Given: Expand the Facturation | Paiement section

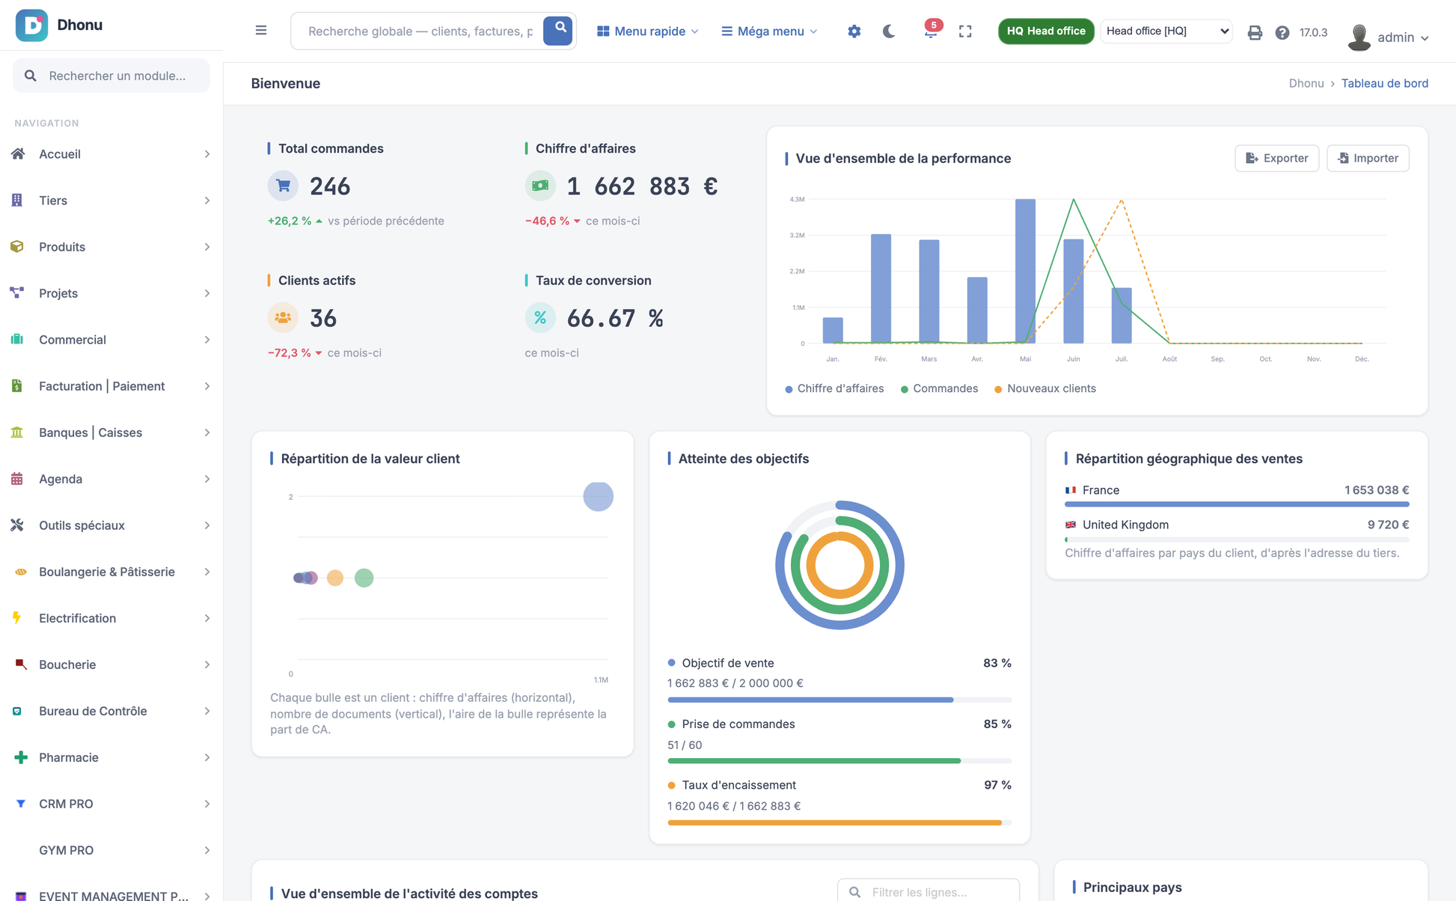Looking at the screenshot, I should pos(111,386).
